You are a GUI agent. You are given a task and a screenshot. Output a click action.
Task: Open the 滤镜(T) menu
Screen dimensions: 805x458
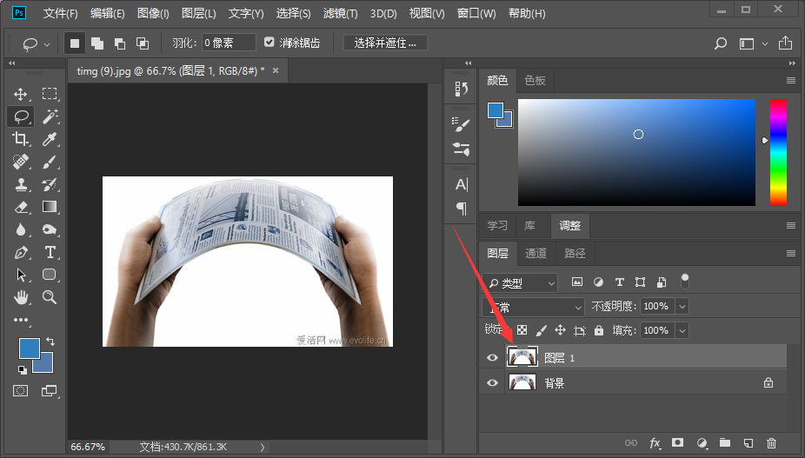pyautogui.click(x=341, y=14)
